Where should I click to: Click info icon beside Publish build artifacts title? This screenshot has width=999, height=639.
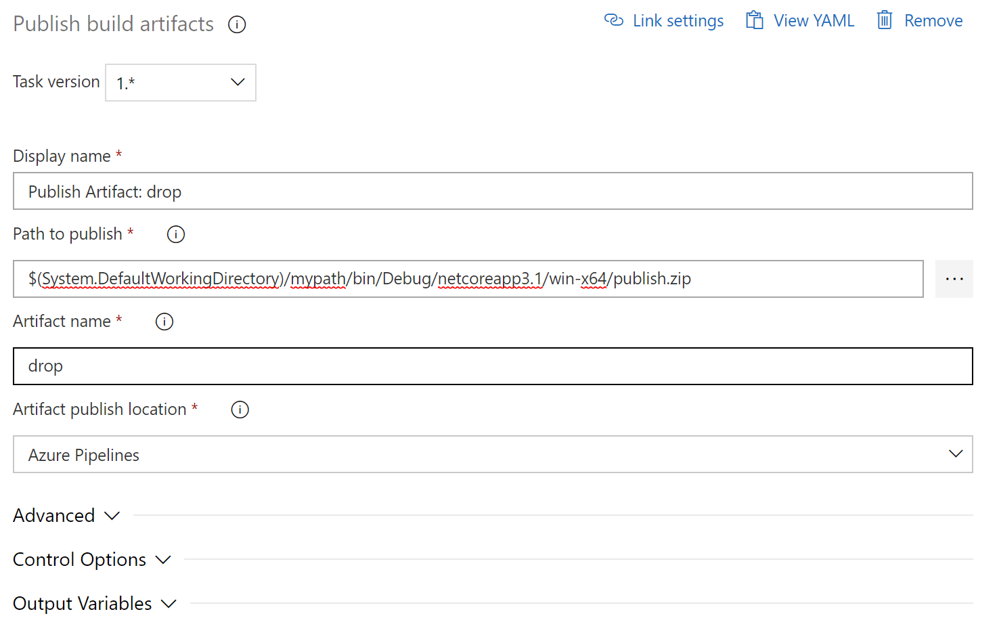point(237,25)
